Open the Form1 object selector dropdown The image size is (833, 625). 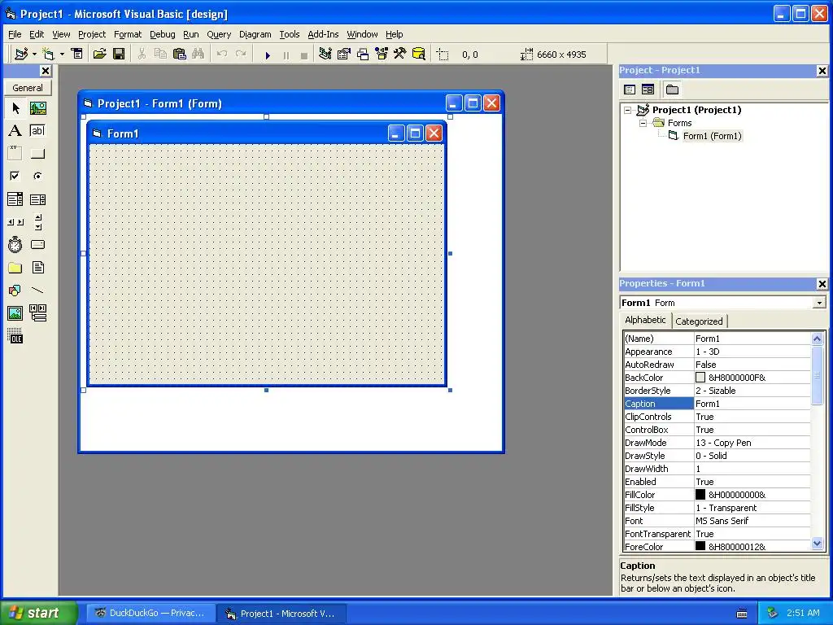819,303
